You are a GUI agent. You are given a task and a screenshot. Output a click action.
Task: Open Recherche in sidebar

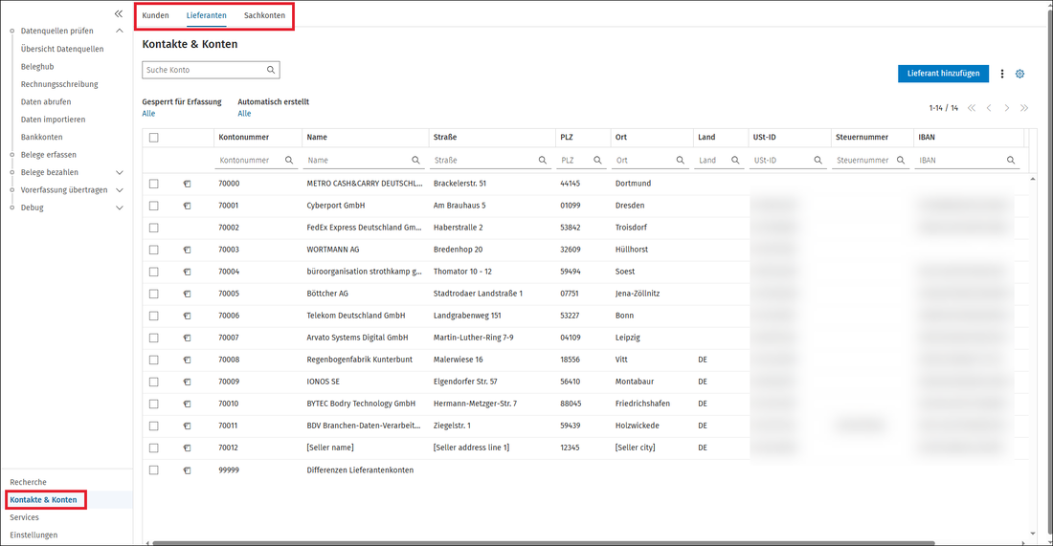pyautogui.click(x=28, y=482)
